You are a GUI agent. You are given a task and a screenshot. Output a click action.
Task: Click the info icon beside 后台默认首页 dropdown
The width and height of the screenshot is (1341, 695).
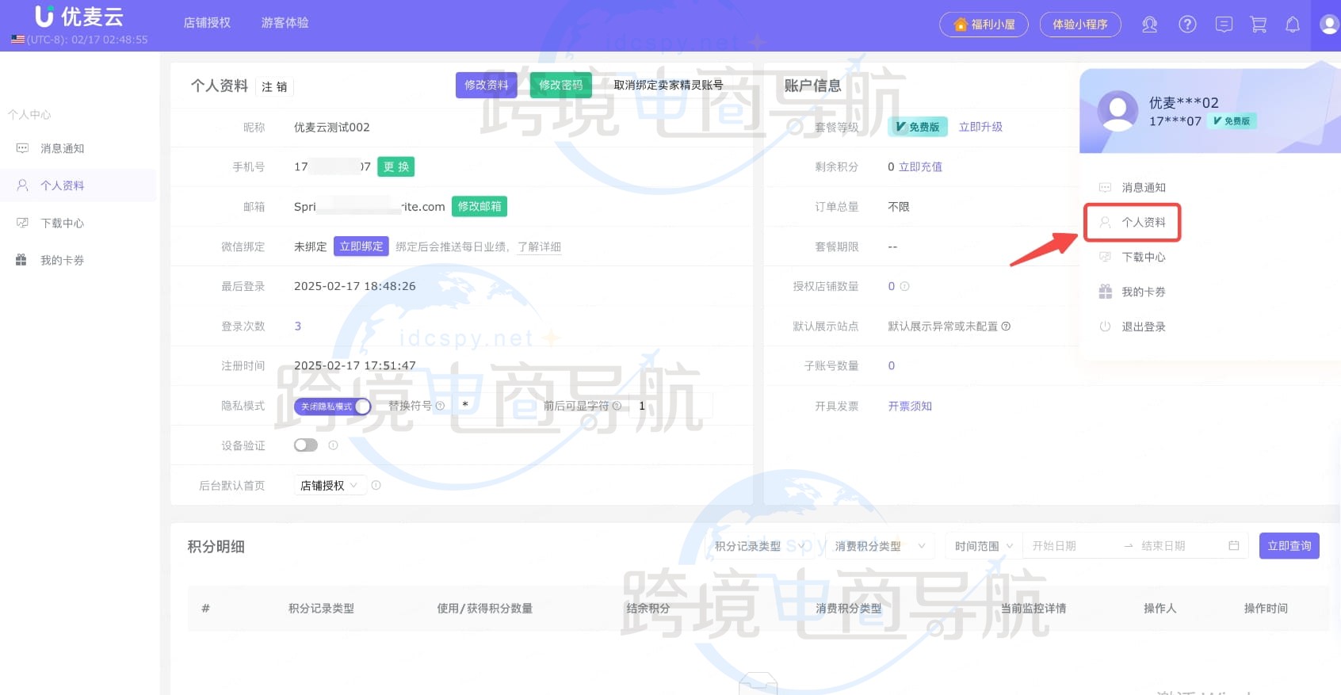click(x=376, y=485)
